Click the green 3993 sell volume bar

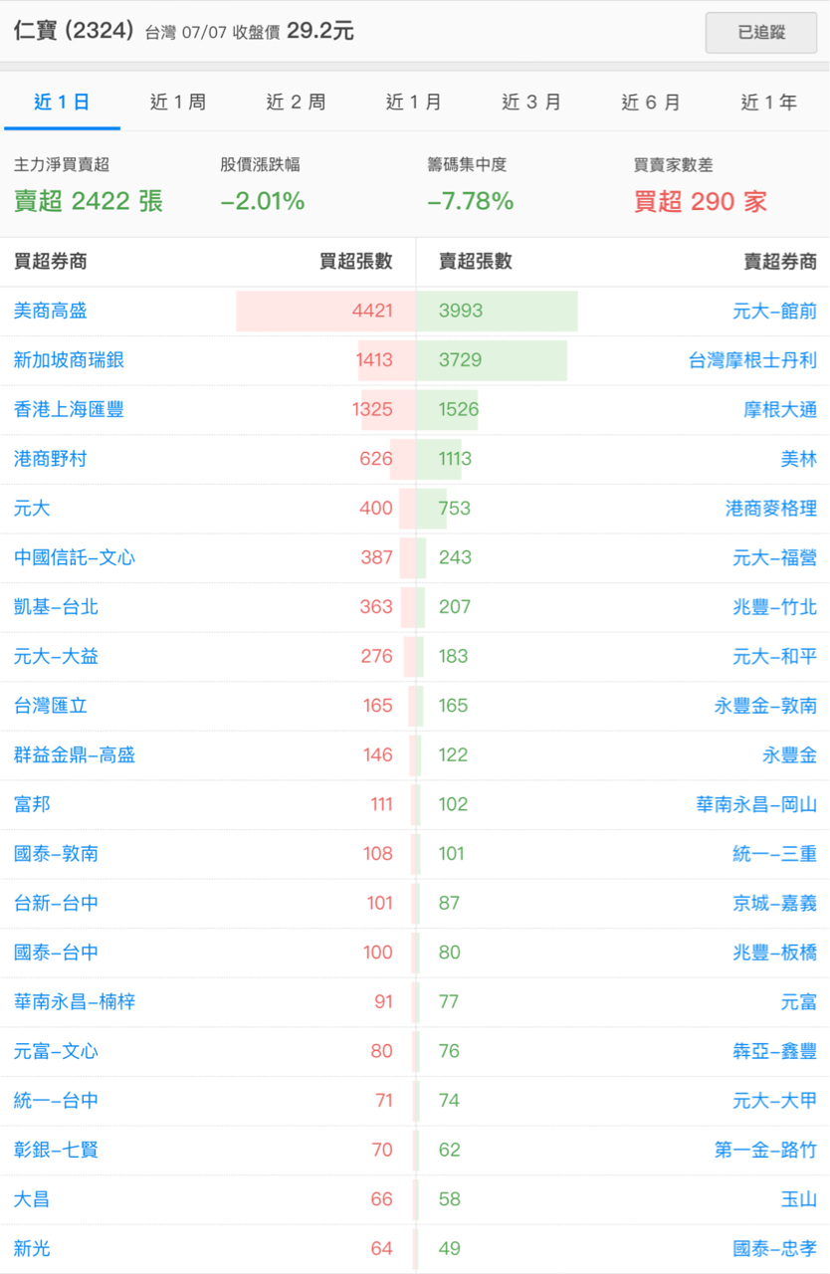click(497, 311)
